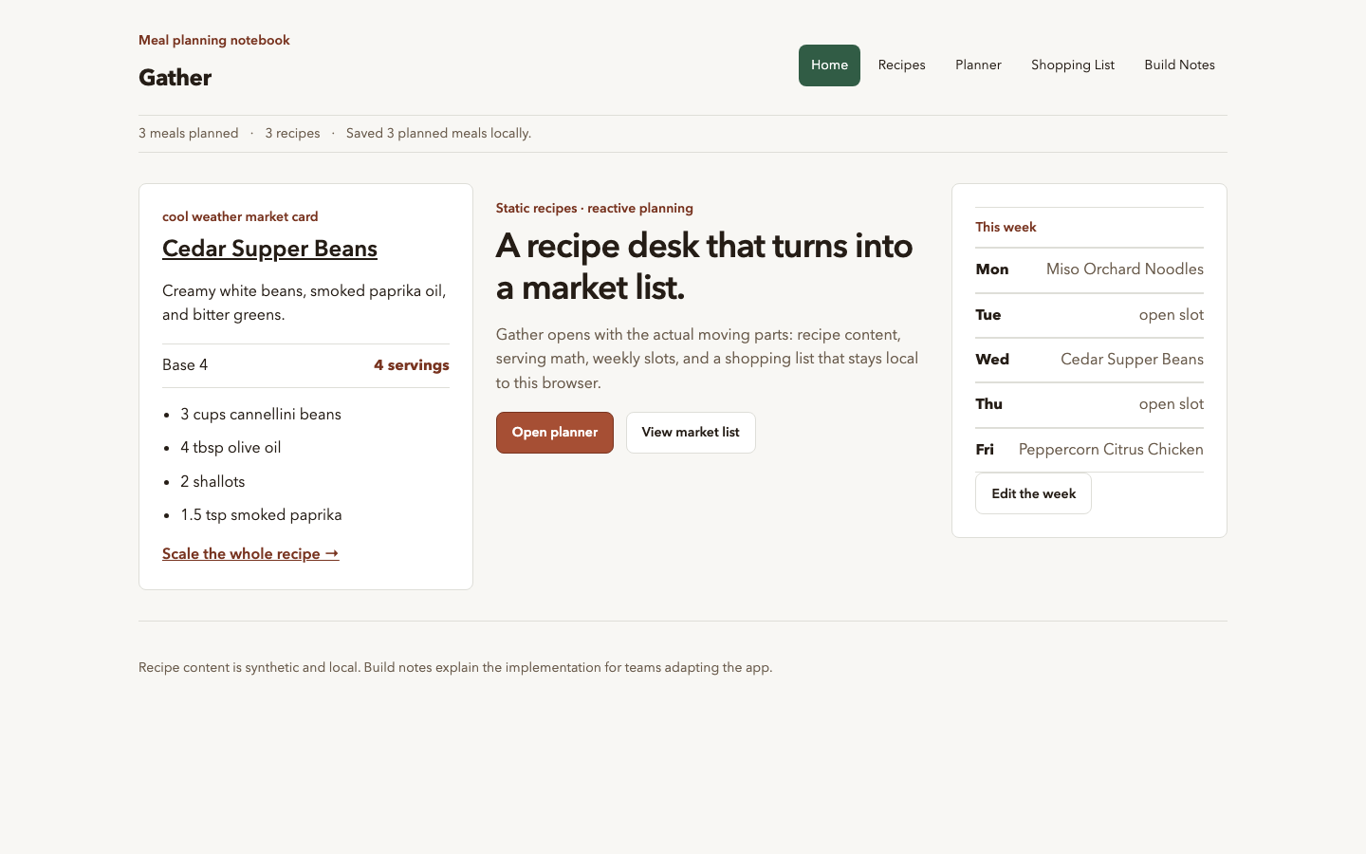The height and width of the screenshot is (854, 1366).
Task: Click '3 cups cannellini beans' ingredient
Action: click(261, 415)
